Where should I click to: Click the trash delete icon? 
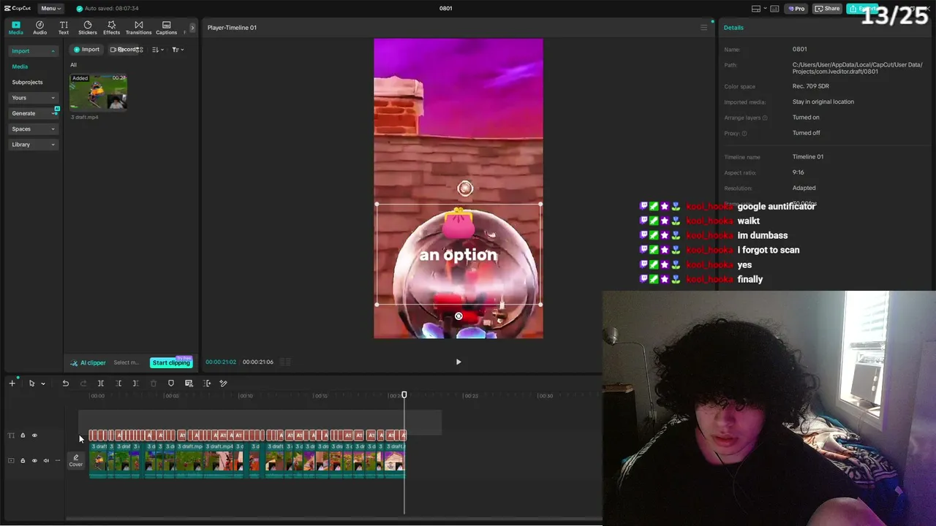click(154, 384)
